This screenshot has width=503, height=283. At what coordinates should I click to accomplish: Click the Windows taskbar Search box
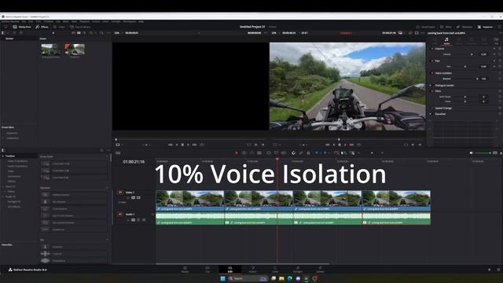click(248, 278)
